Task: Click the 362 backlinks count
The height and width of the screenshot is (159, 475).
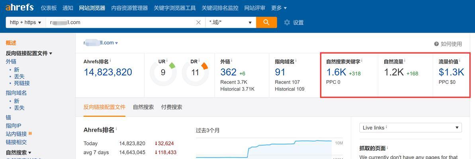Action: (x=229, y=72)
